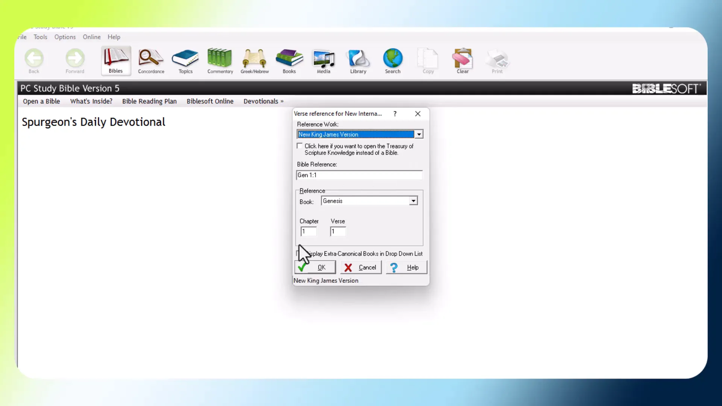Click the Clear eraser icon
722x406 pixels.
[463, 61]
